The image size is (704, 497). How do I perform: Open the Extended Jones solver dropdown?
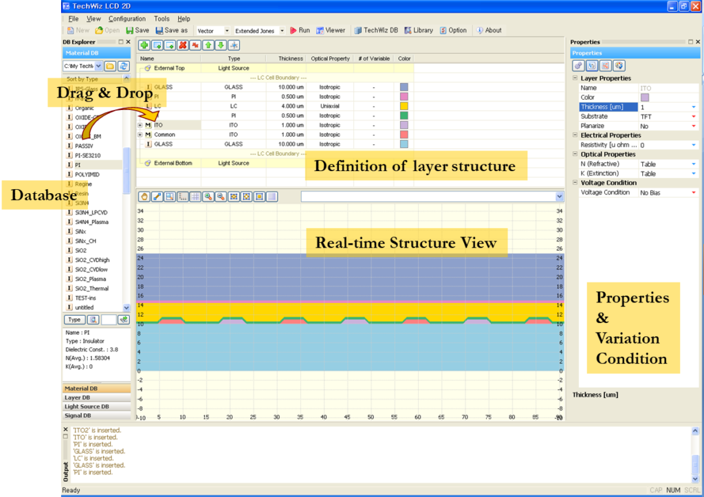pyautogui.click(x=281, y=30)
